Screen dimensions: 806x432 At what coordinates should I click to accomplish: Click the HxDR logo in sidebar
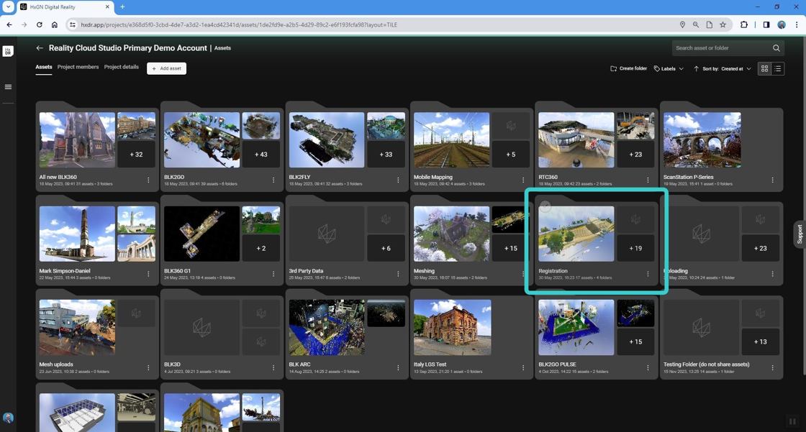coord(8,51)
